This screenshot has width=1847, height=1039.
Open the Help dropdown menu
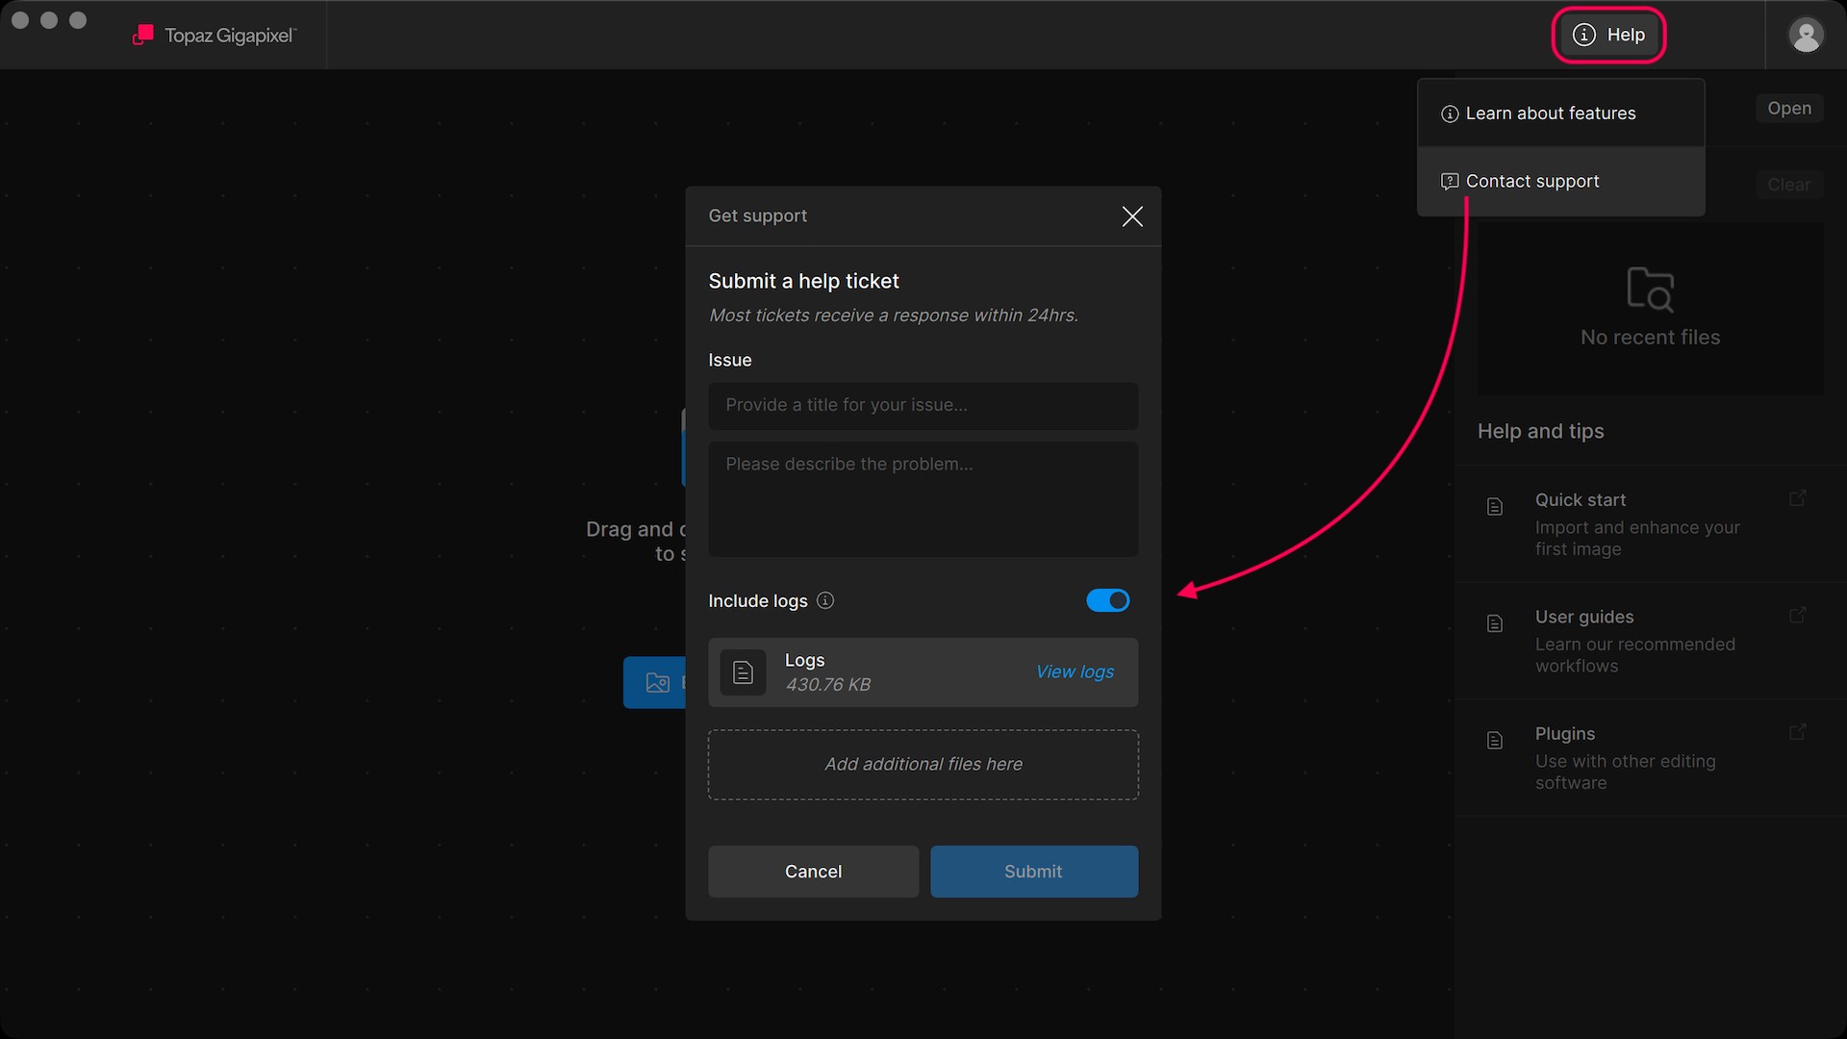[1608, 36]
